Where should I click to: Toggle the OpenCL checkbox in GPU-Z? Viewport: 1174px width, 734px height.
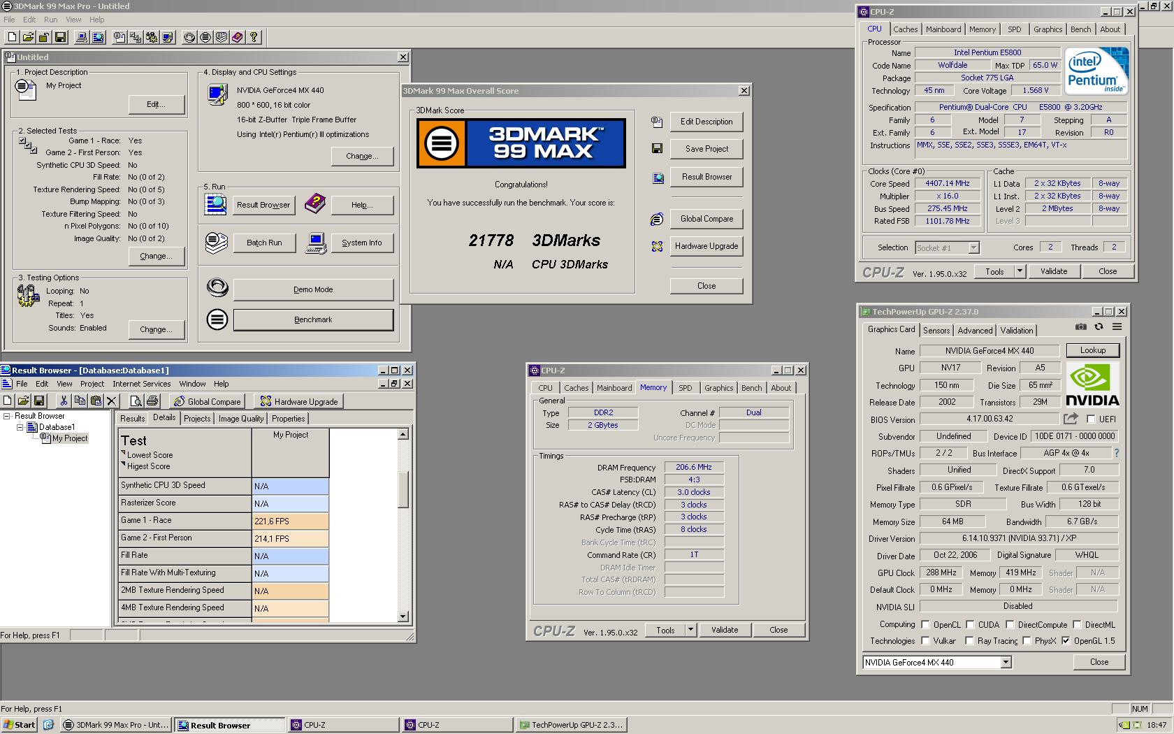click(x=925, y=624)
